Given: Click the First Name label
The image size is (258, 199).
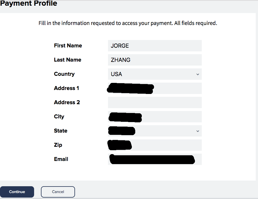Looking at the screenshot, I should (68, 45).
